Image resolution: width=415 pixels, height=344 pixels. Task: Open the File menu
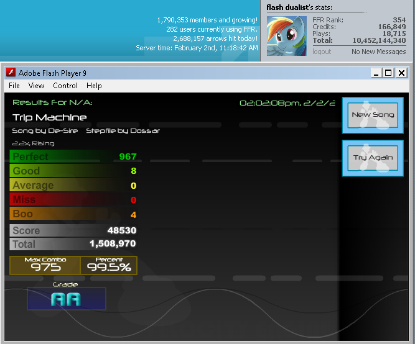coord(14,86)
